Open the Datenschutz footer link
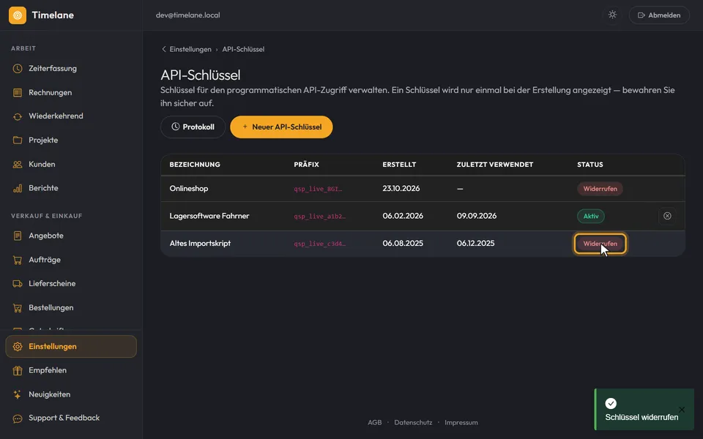The height and width of the screenshot is (439, 703). point(413,422)
